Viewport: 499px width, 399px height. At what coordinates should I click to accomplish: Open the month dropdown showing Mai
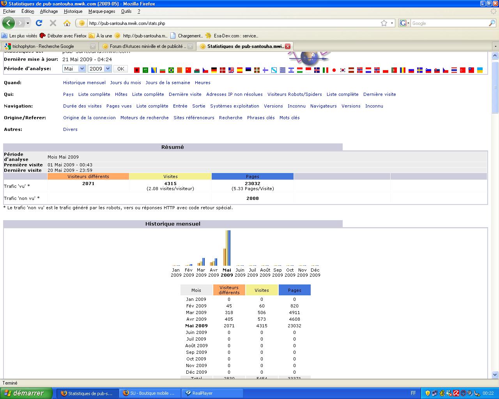coord(74,69)
